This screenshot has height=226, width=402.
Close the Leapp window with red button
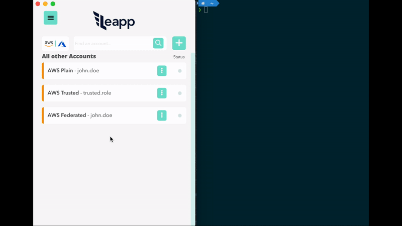coord(38,4)
